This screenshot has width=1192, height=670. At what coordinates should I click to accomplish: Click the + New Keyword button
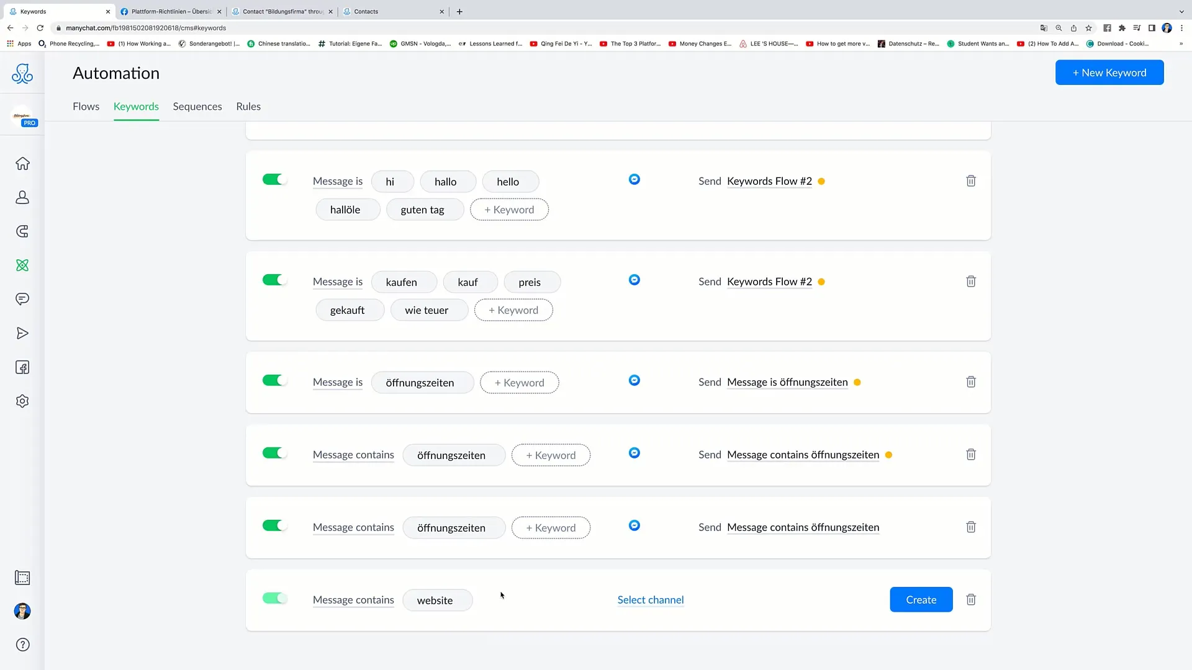1109,73
